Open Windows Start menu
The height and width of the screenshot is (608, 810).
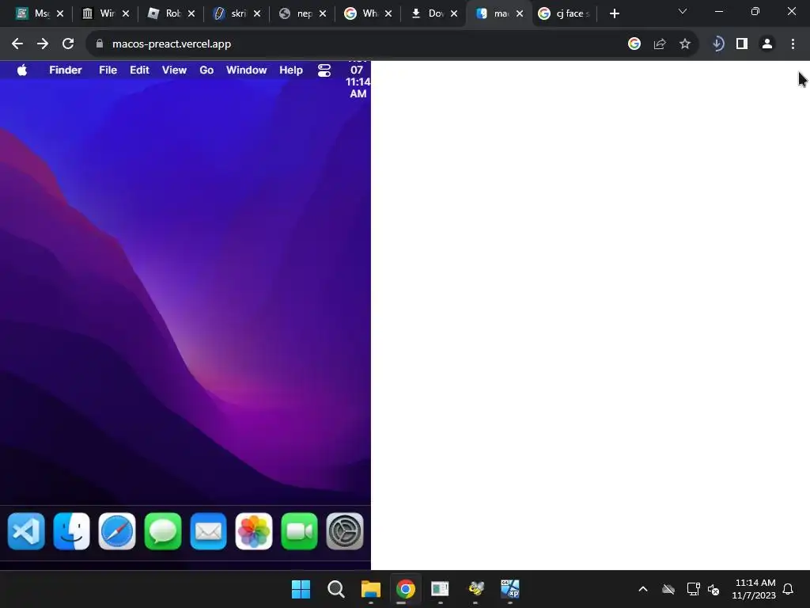(x=301, y=589)
